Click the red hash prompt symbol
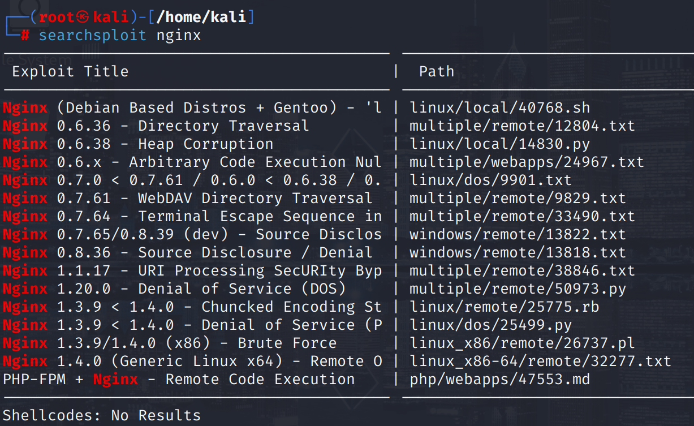 25,36
